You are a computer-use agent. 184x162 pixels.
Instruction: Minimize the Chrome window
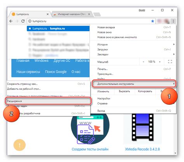153,10
